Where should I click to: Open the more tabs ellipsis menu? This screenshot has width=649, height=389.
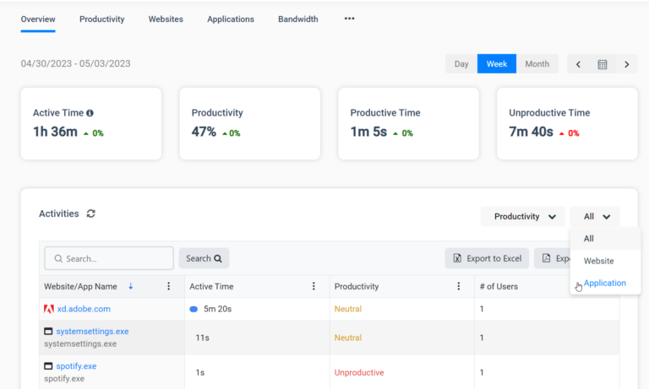pos(349,19)
